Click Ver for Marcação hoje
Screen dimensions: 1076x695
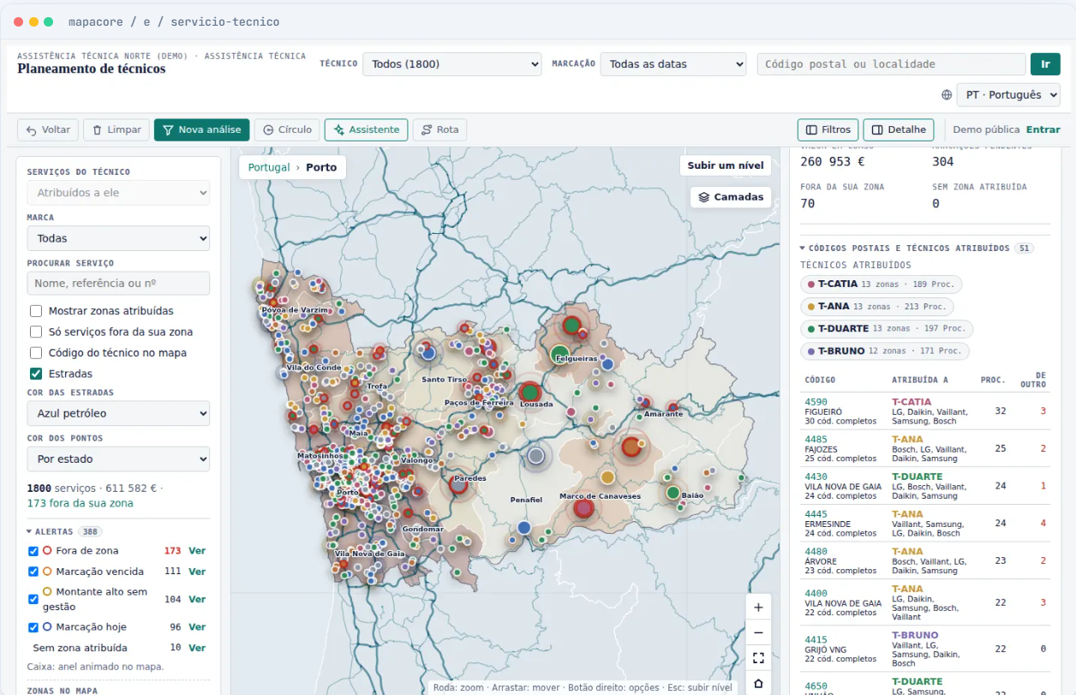[x=197, y=627]
